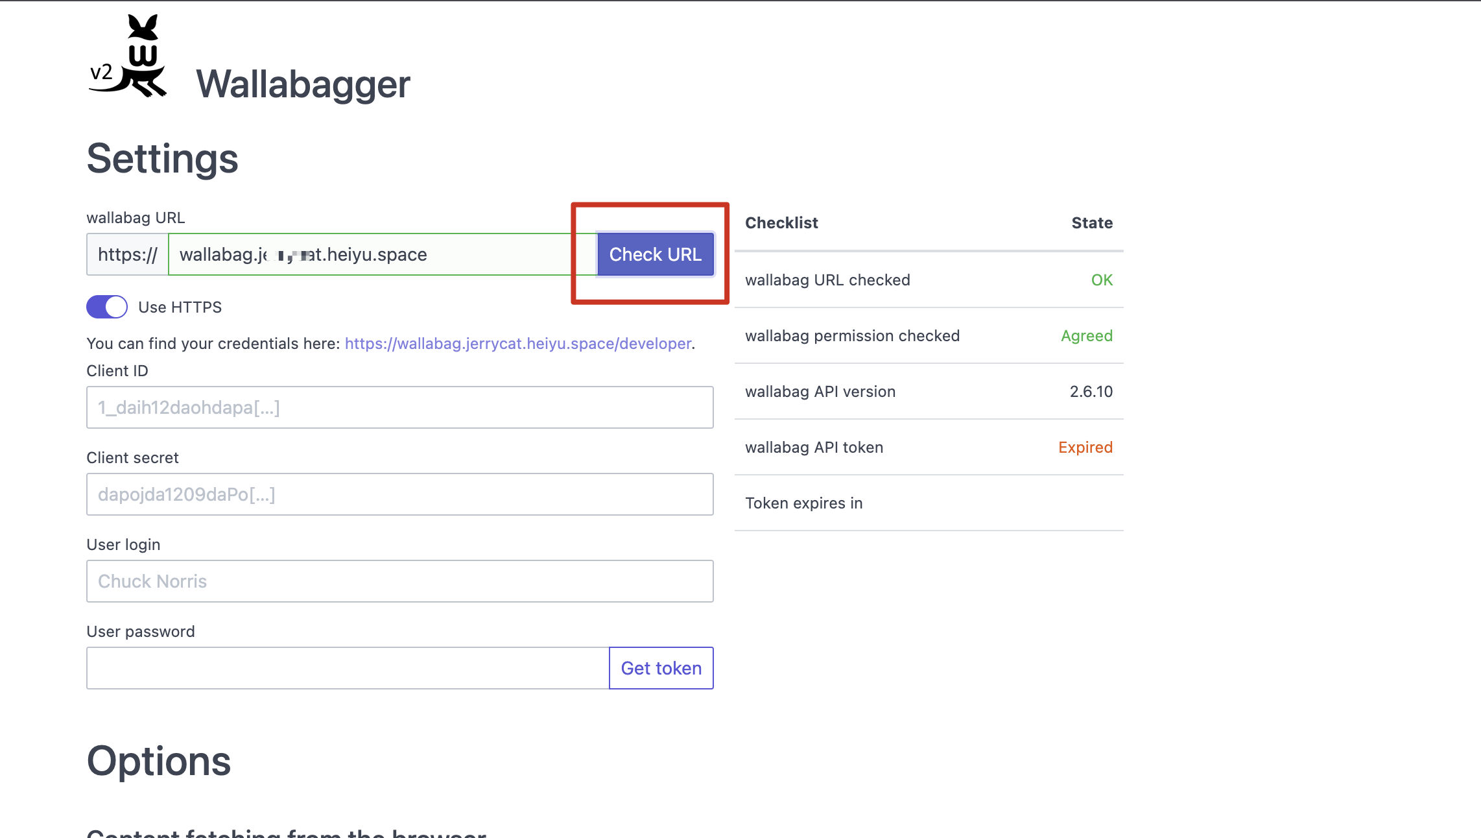1481x838 pixels.
Task: Click the Wallabagger kangaroo logo
Action: pyautogui.click(x=128, y=56)
